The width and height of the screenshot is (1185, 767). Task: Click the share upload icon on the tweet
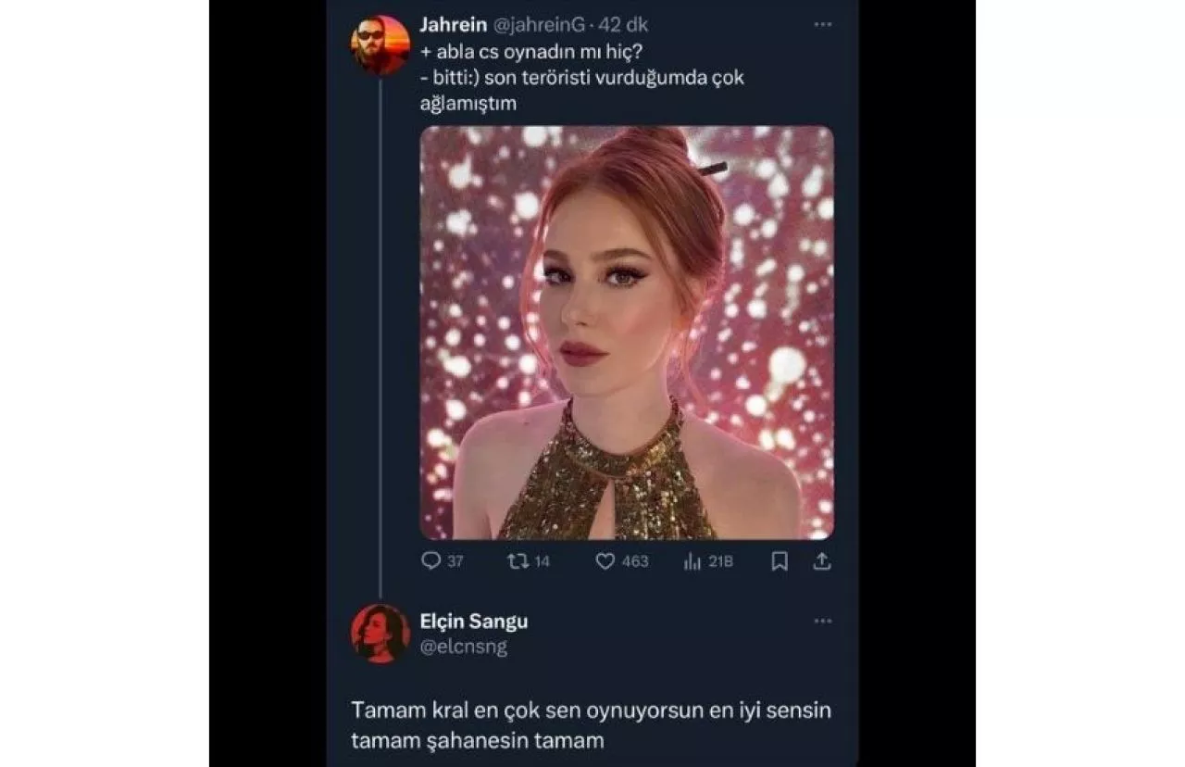click(x=824, y=560)
